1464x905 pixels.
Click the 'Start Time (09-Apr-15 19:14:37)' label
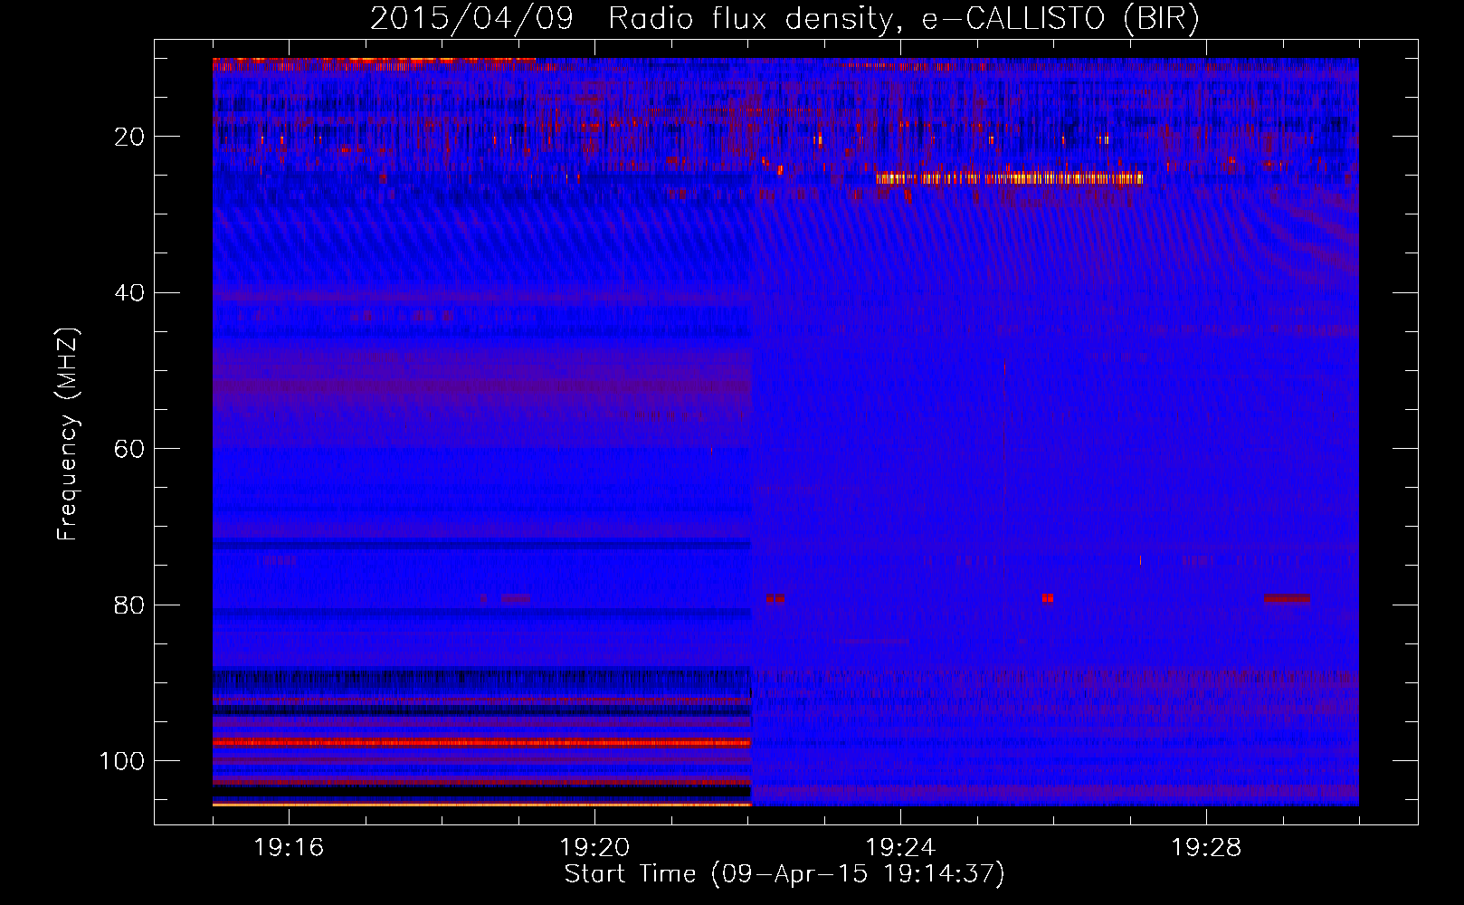[x=784, y=874]
